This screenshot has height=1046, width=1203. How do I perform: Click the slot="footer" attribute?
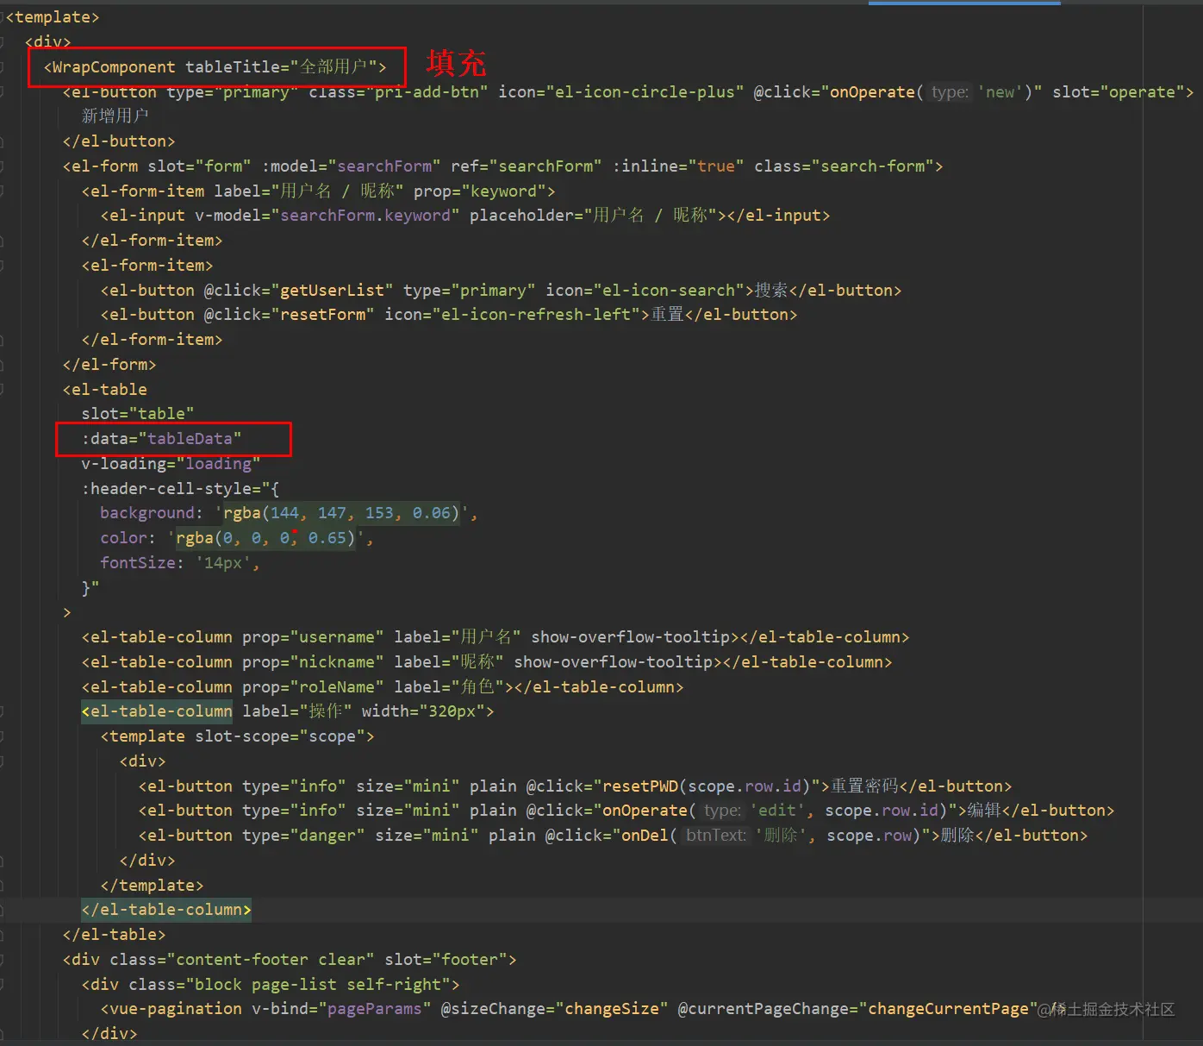click(446, 960)
